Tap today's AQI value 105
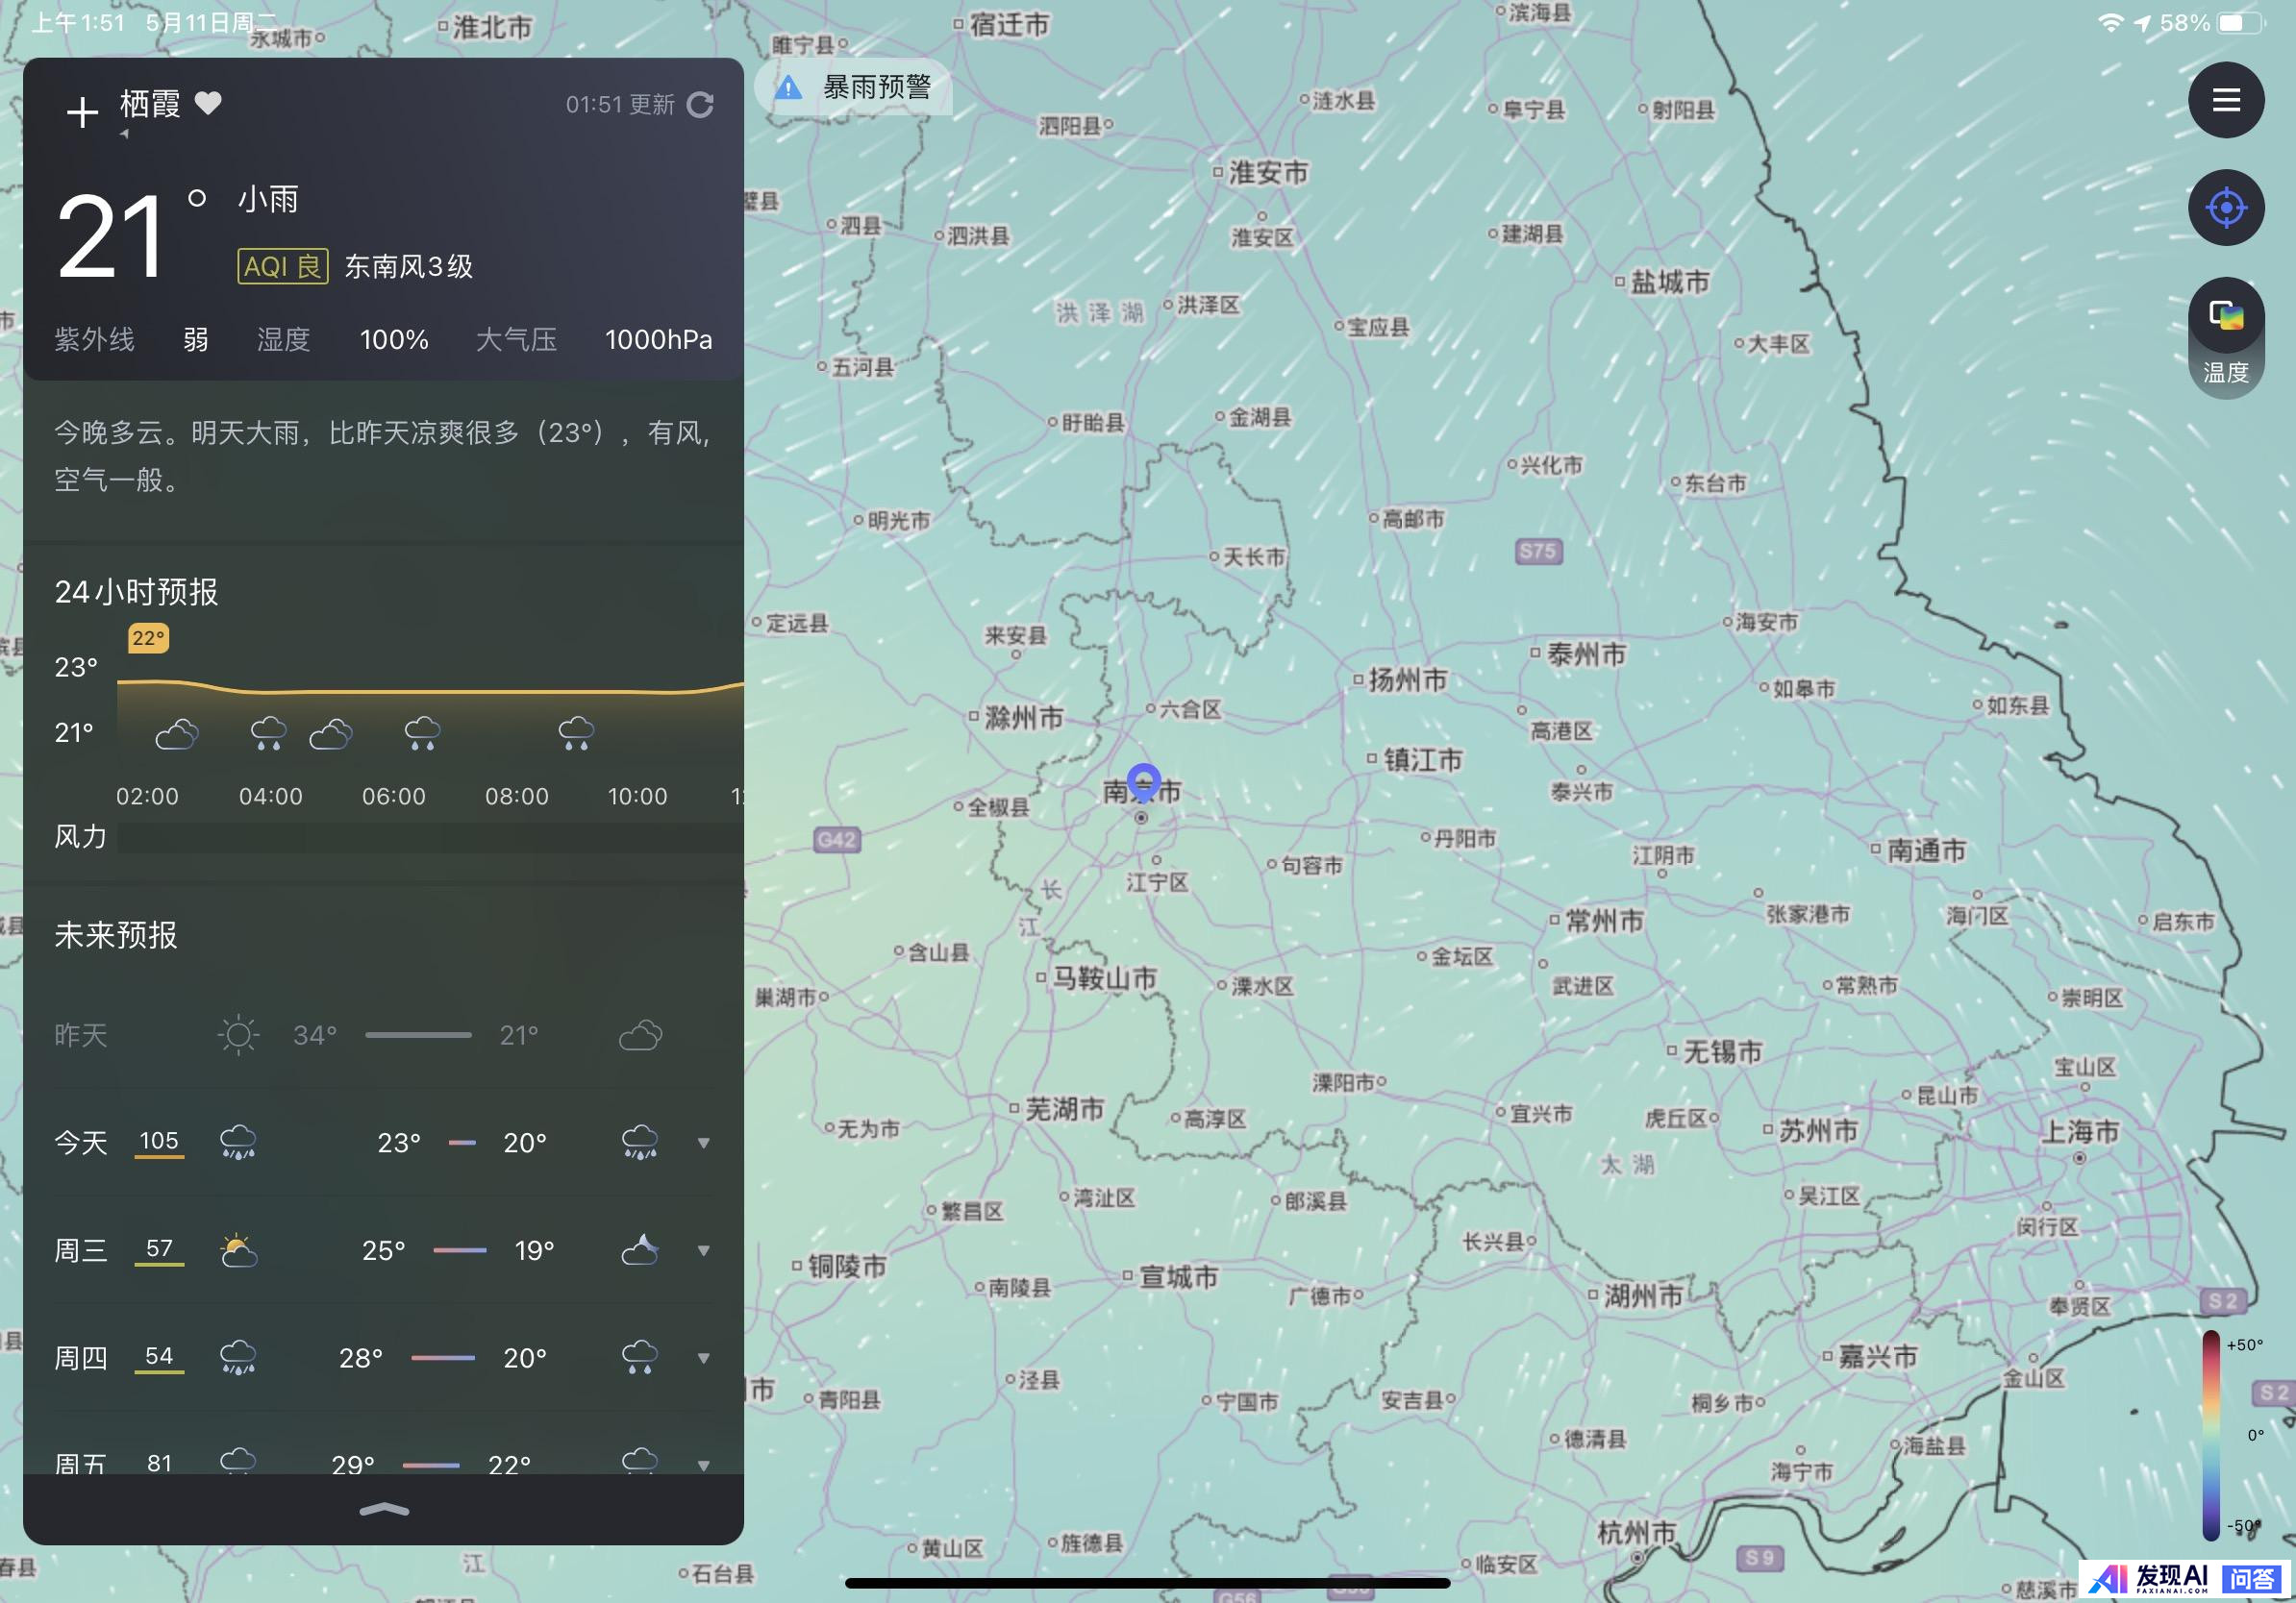Image resolution: width=2296 pixels, height=1603 pixels. pyautogui.click(x=159, y=1142)
